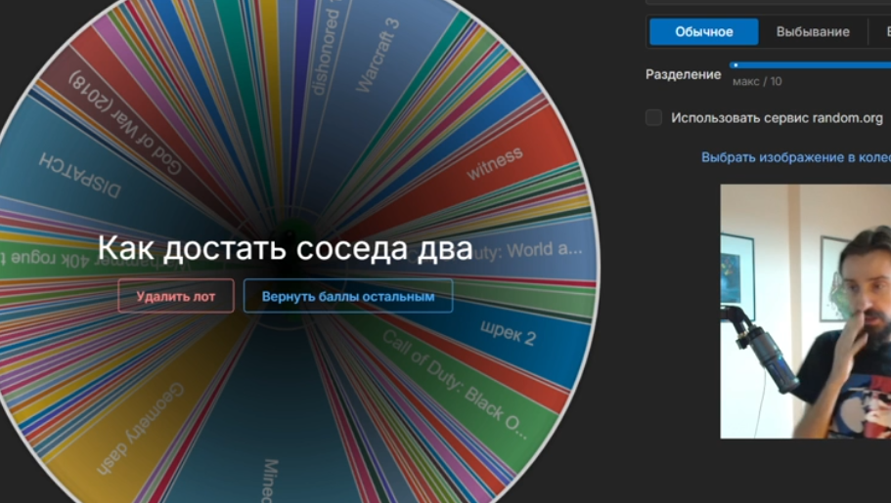Click the Warcraft 3 wheel segment
This screenshot has width=891, height=503.
pos(378,56)
